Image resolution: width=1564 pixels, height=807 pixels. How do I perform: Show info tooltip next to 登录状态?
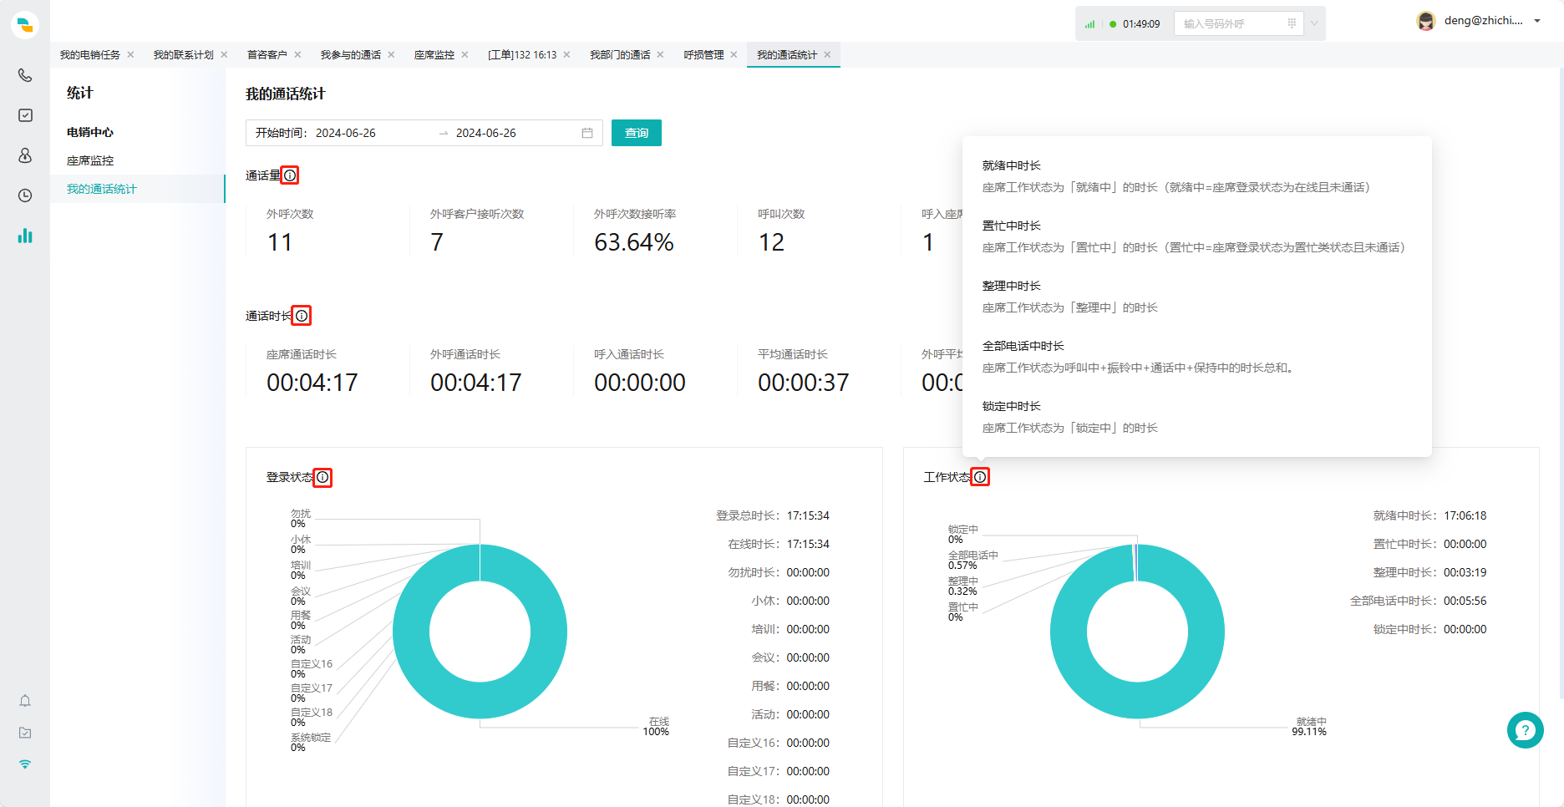[x=322, y=477]
